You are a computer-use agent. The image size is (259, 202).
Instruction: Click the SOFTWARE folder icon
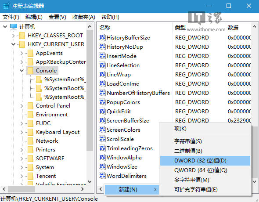[30, 158]
